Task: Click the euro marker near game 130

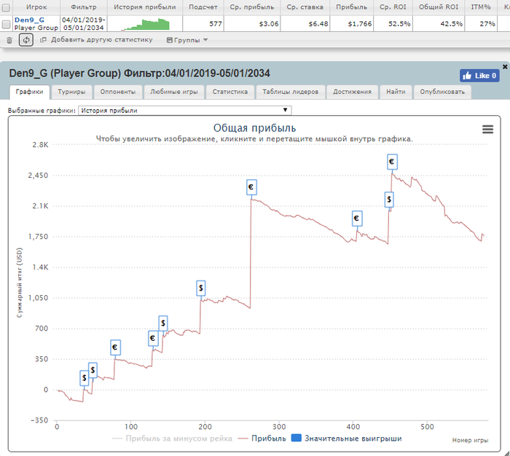Action: (x=153, y=338)
